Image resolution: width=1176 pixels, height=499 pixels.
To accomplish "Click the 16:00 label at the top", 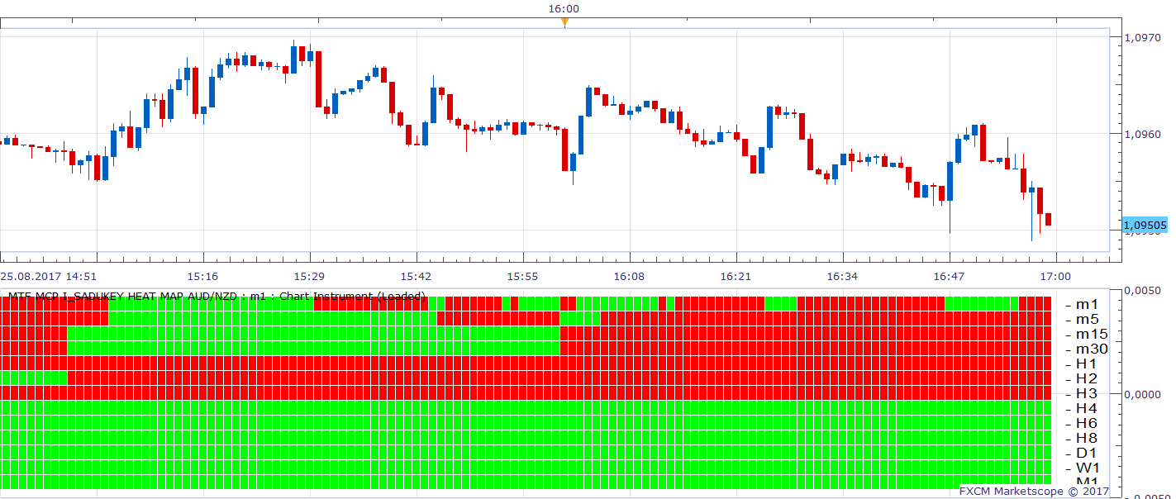I will coord(564,8).
